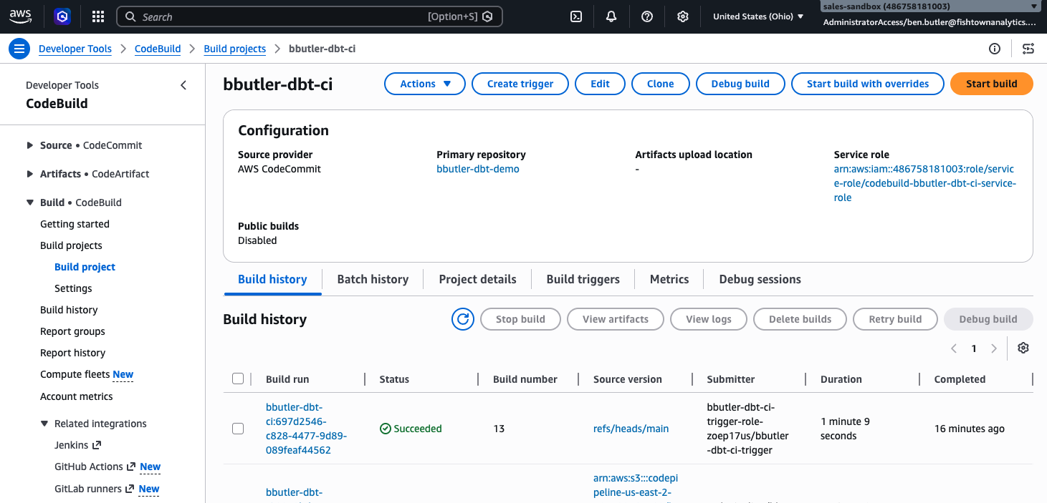Go to Build projects breadcrumb
Viewport: 1047px width, 503px height.
(235, 49)
